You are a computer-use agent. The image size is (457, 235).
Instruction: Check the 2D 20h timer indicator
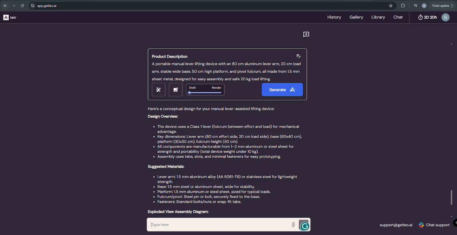pos(428,17)
